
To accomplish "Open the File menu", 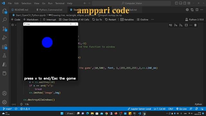I will [10, 3].
